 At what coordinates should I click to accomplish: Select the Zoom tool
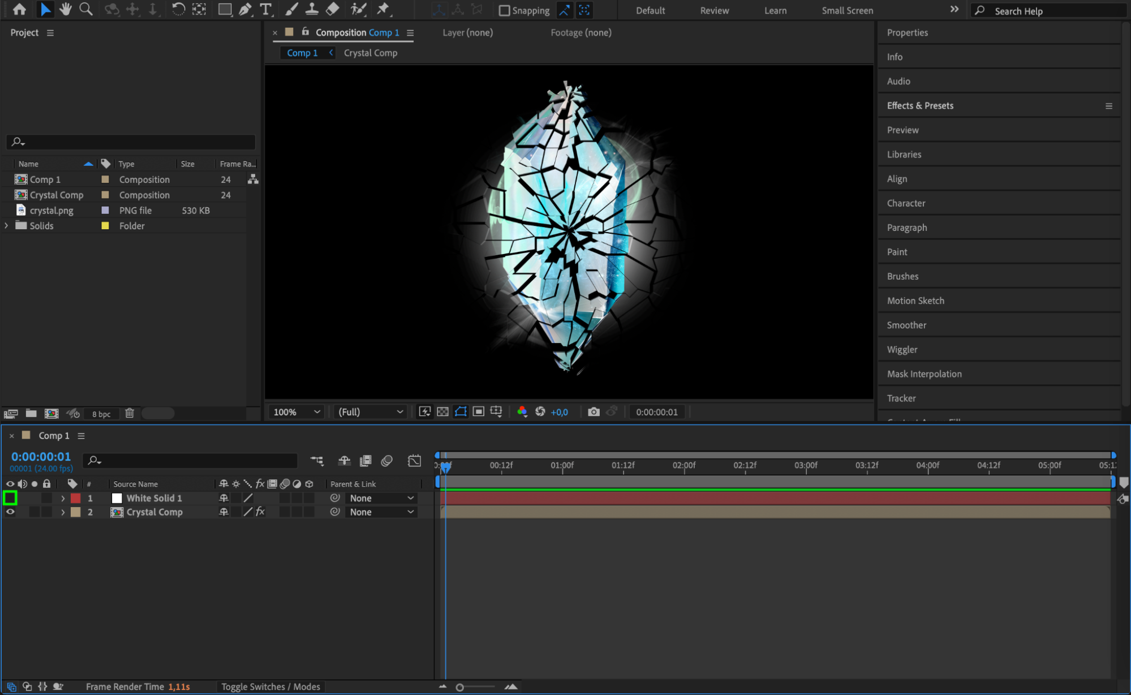pos(86,10)
